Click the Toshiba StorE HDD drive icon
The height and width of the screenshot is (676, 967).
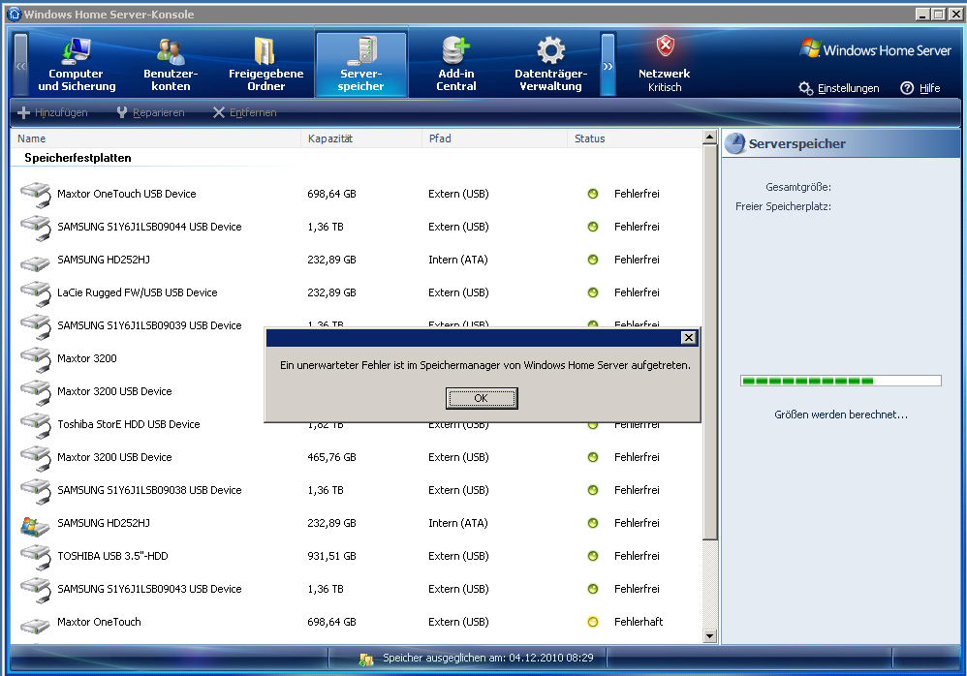pos(36,424)
